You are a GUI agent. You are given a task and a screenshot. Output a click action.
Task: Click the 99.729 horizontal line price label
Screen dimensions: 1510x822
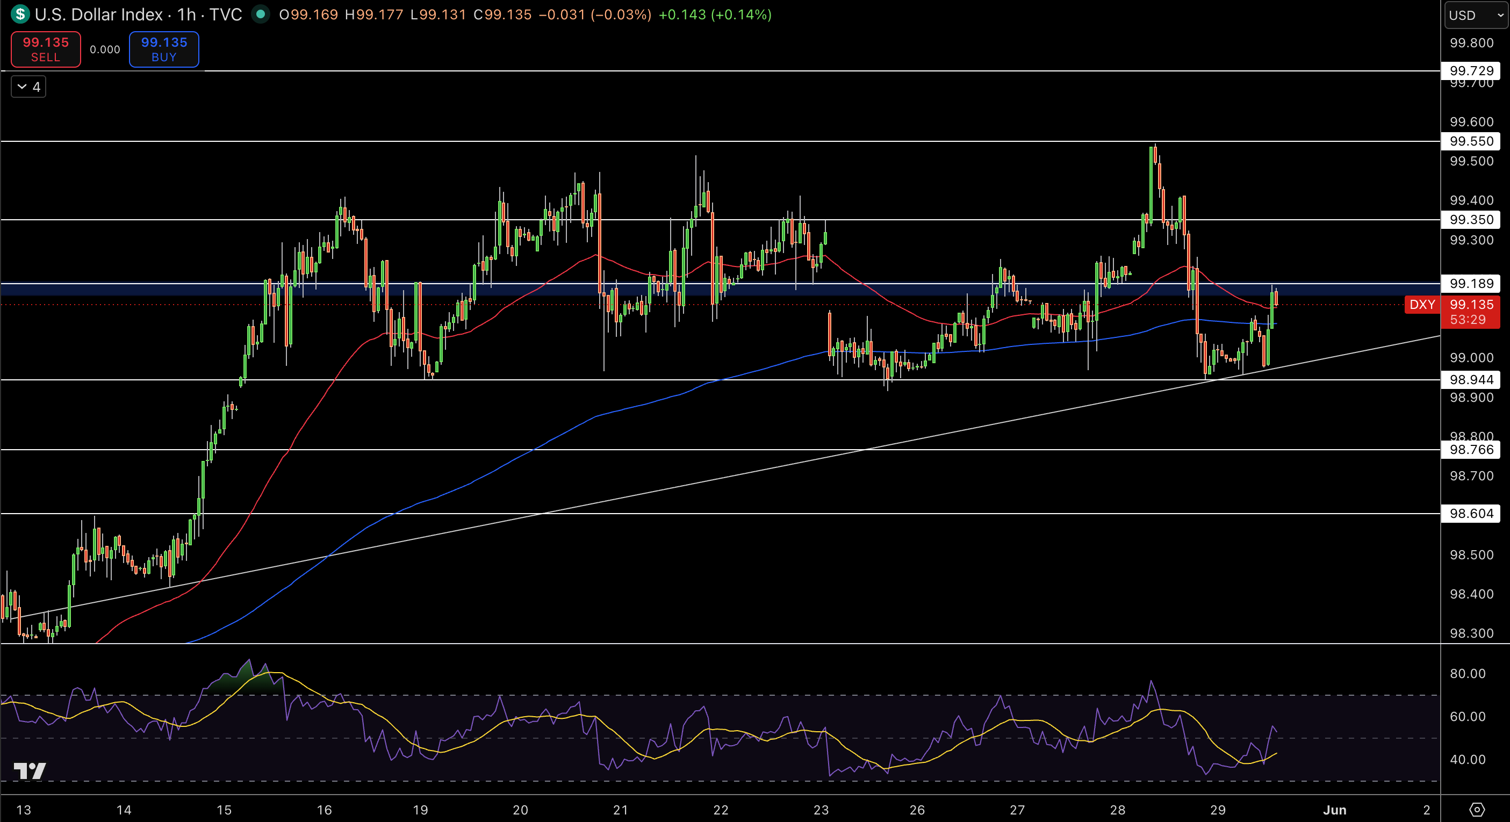point(1471,71)
